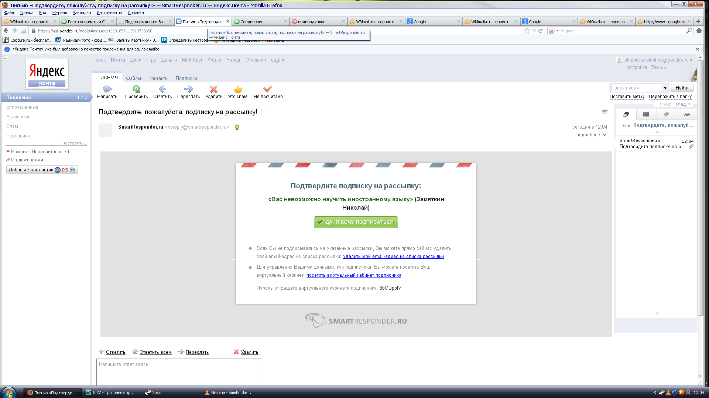Open the skobleva.valentina account dropdown

point(658,60)
